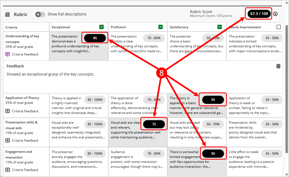Viewport: 289px width, 177px height.
Task: Expand Criteria Feedback for Presentation skills
Action: [25, 141]
